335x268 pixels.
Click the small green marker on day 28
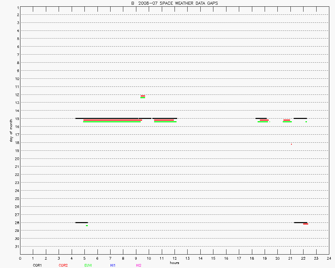click(87, 225)
